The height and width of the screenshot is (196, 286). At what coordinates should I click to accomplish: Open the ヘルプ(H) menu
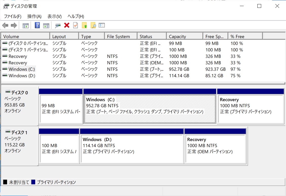(x=76, y=16)
